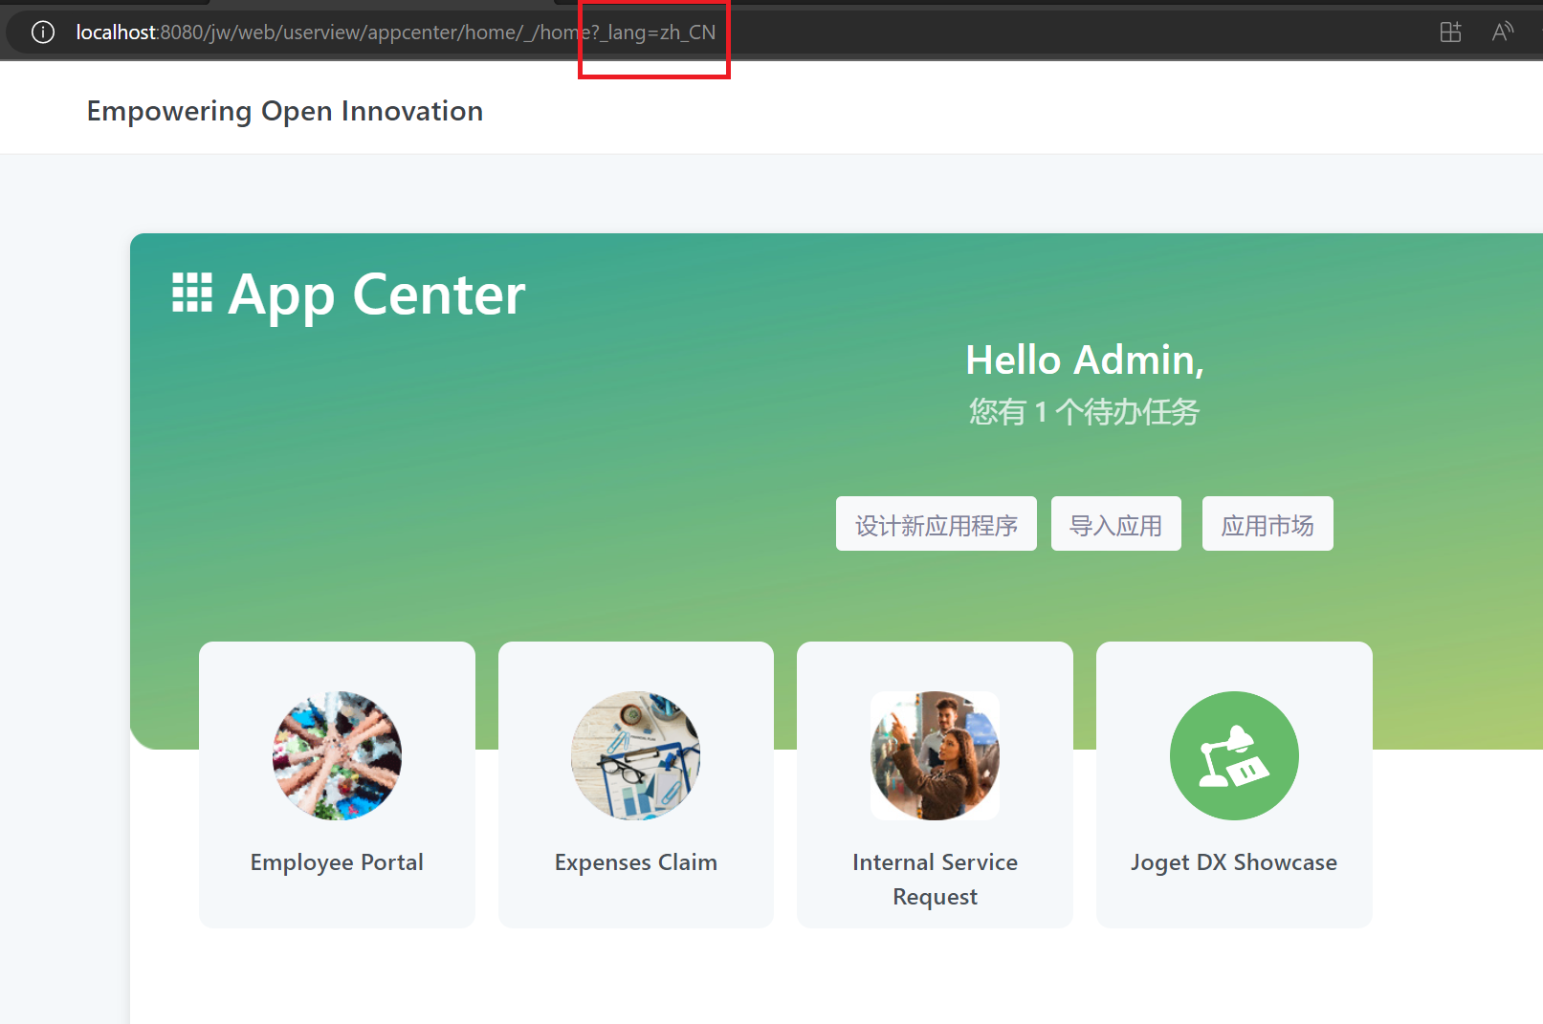This screenshot has width=1543, height=1024.
Task: Click the Internal Service Request label
Action: (935, 879)
